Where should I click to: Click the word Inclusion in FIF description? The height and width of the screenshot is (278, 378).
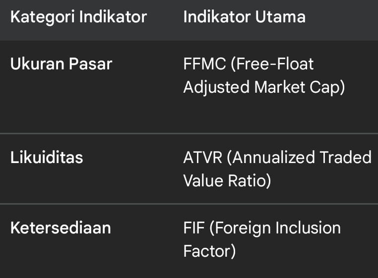308,228
